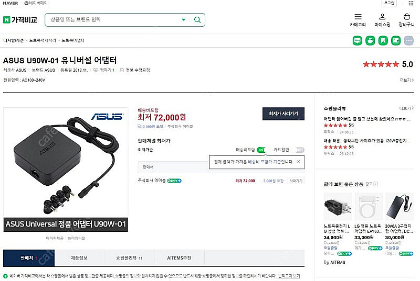Click the 최저가 사러가기 button
Image resolution: width=420 pixels, height=281 pixels.
point(283,113)
